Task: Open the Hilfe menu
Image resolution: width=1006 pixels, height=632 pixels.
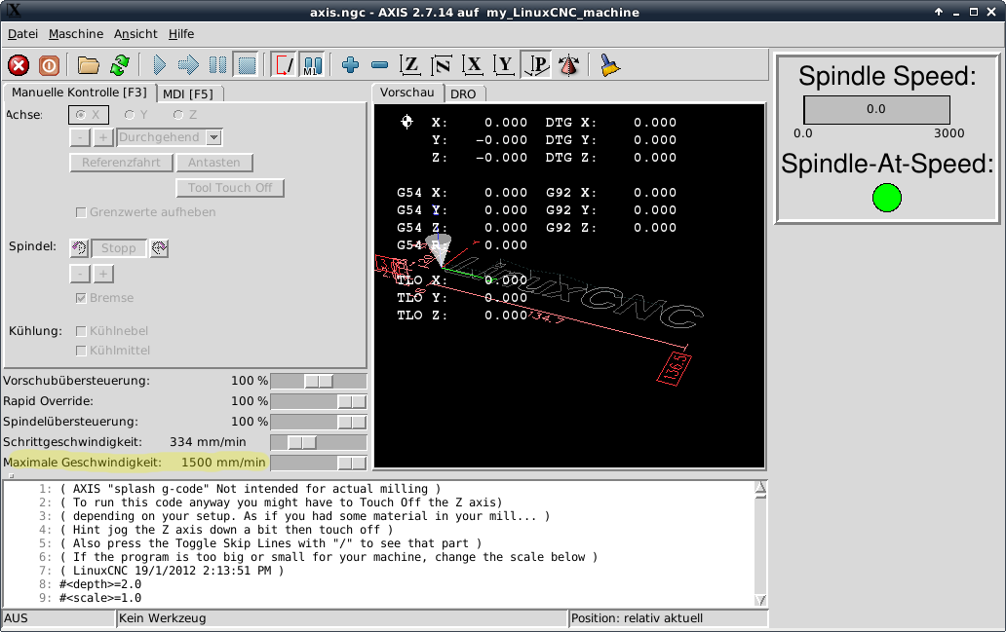Action: 181,34
